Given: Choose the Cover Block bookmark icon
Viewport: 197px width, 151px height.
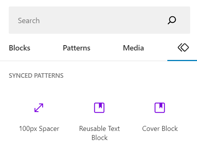Looking at the screenshot, I should [x=160, y=108].
